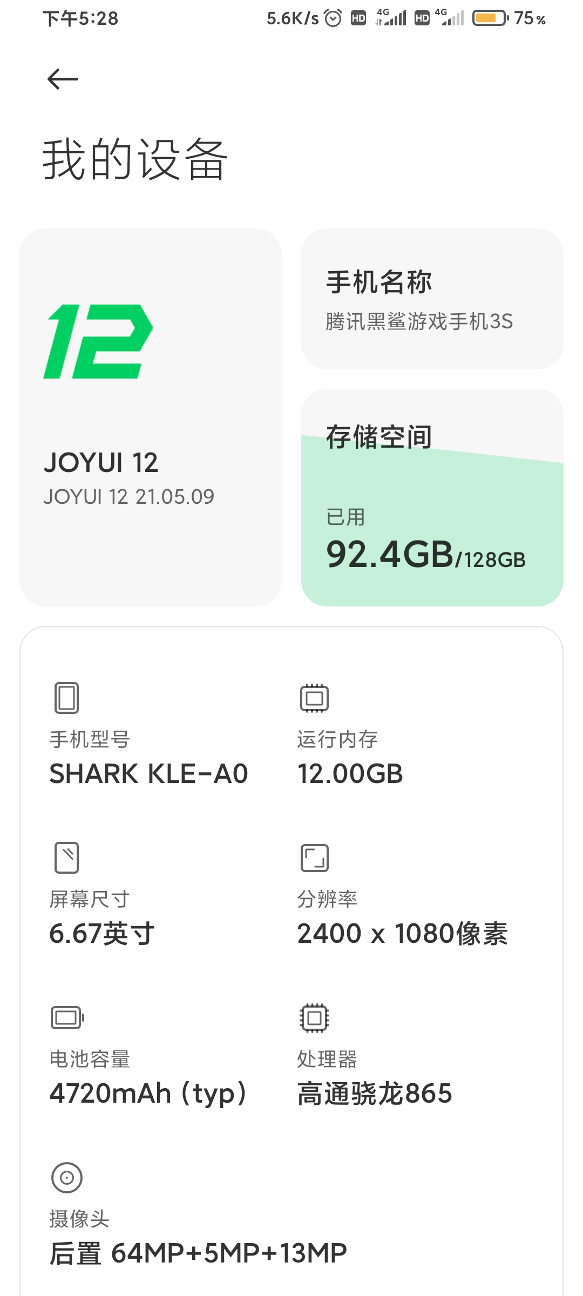Tap the green JOYUI 12 logo
583x1296 pixels.
[x=98, y=341]
